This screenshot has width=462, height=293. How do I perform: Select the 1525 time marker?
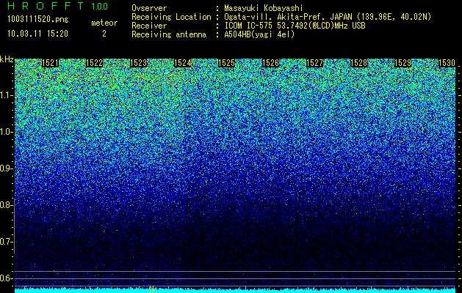coord(226,63)
